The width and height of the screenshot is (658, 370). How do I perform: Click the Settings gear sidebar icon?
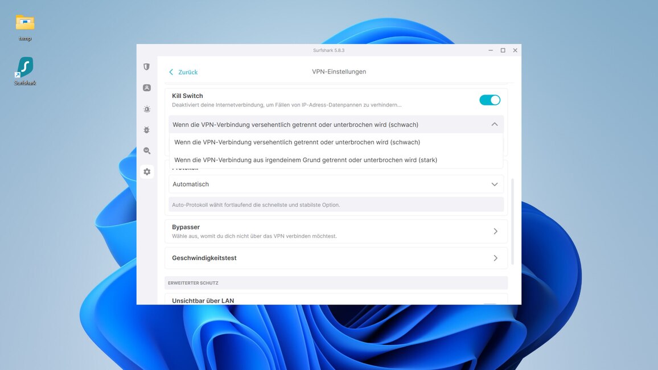(x=147, y=171)
